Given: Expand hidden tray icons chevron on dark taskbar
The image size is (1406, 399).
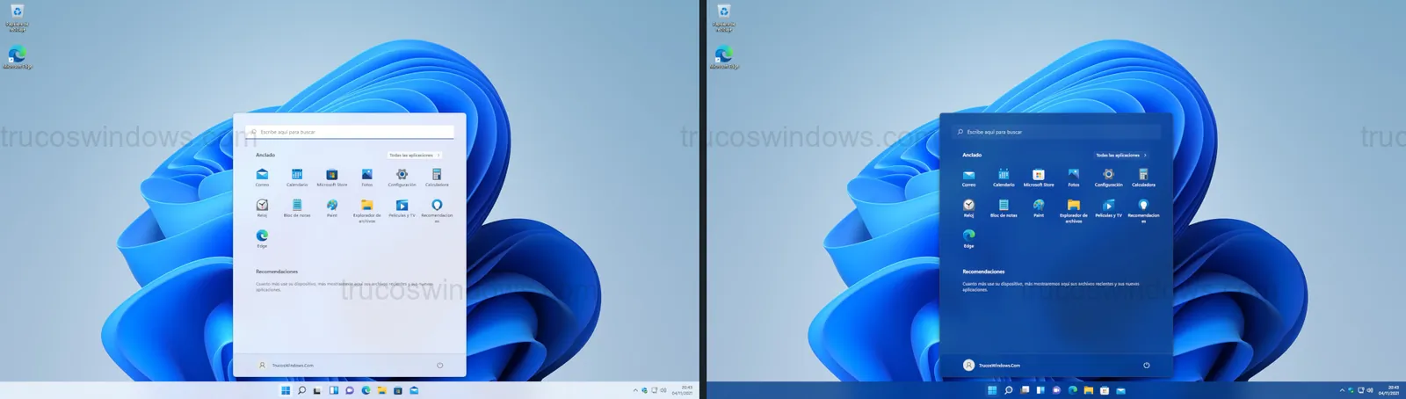Looking at the screenshot, I should [x=1342, y=390].
